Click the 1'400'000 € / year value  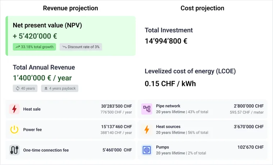coord(42,78)
